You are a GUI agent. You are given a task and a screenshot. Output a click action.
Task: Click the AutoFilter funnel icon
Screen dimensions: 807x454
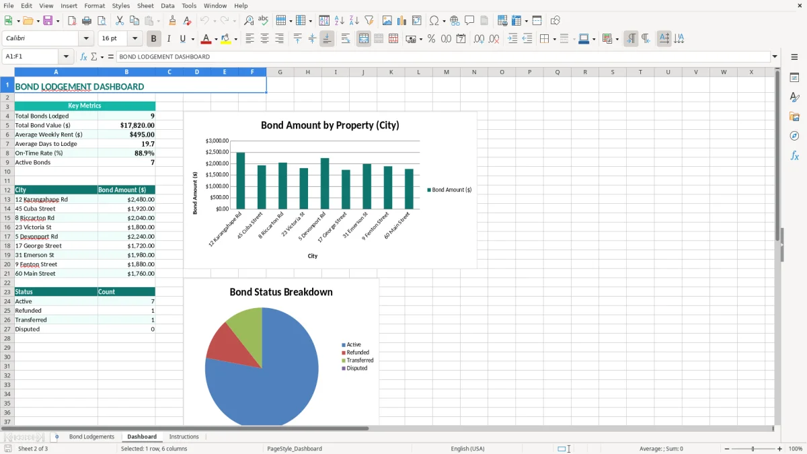[x=369, y=21]
